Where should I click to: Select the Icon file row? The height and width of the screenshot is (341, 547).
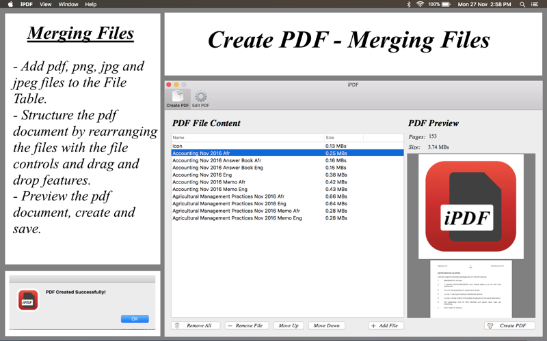[287, 146]
